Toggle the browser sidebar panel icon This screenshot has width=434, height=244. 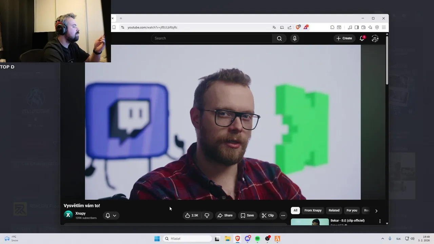pos(356,27)
